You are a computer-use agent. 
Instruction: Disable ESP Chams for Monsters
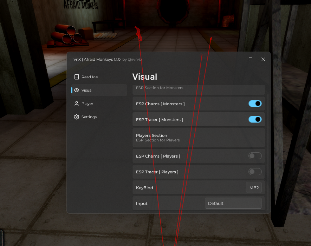(255, 104)
